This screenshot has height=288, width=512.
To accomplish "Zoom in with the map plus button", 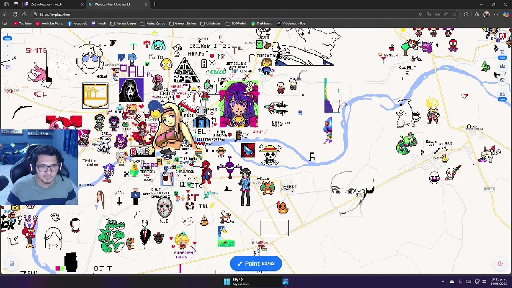I will point(7,46).
